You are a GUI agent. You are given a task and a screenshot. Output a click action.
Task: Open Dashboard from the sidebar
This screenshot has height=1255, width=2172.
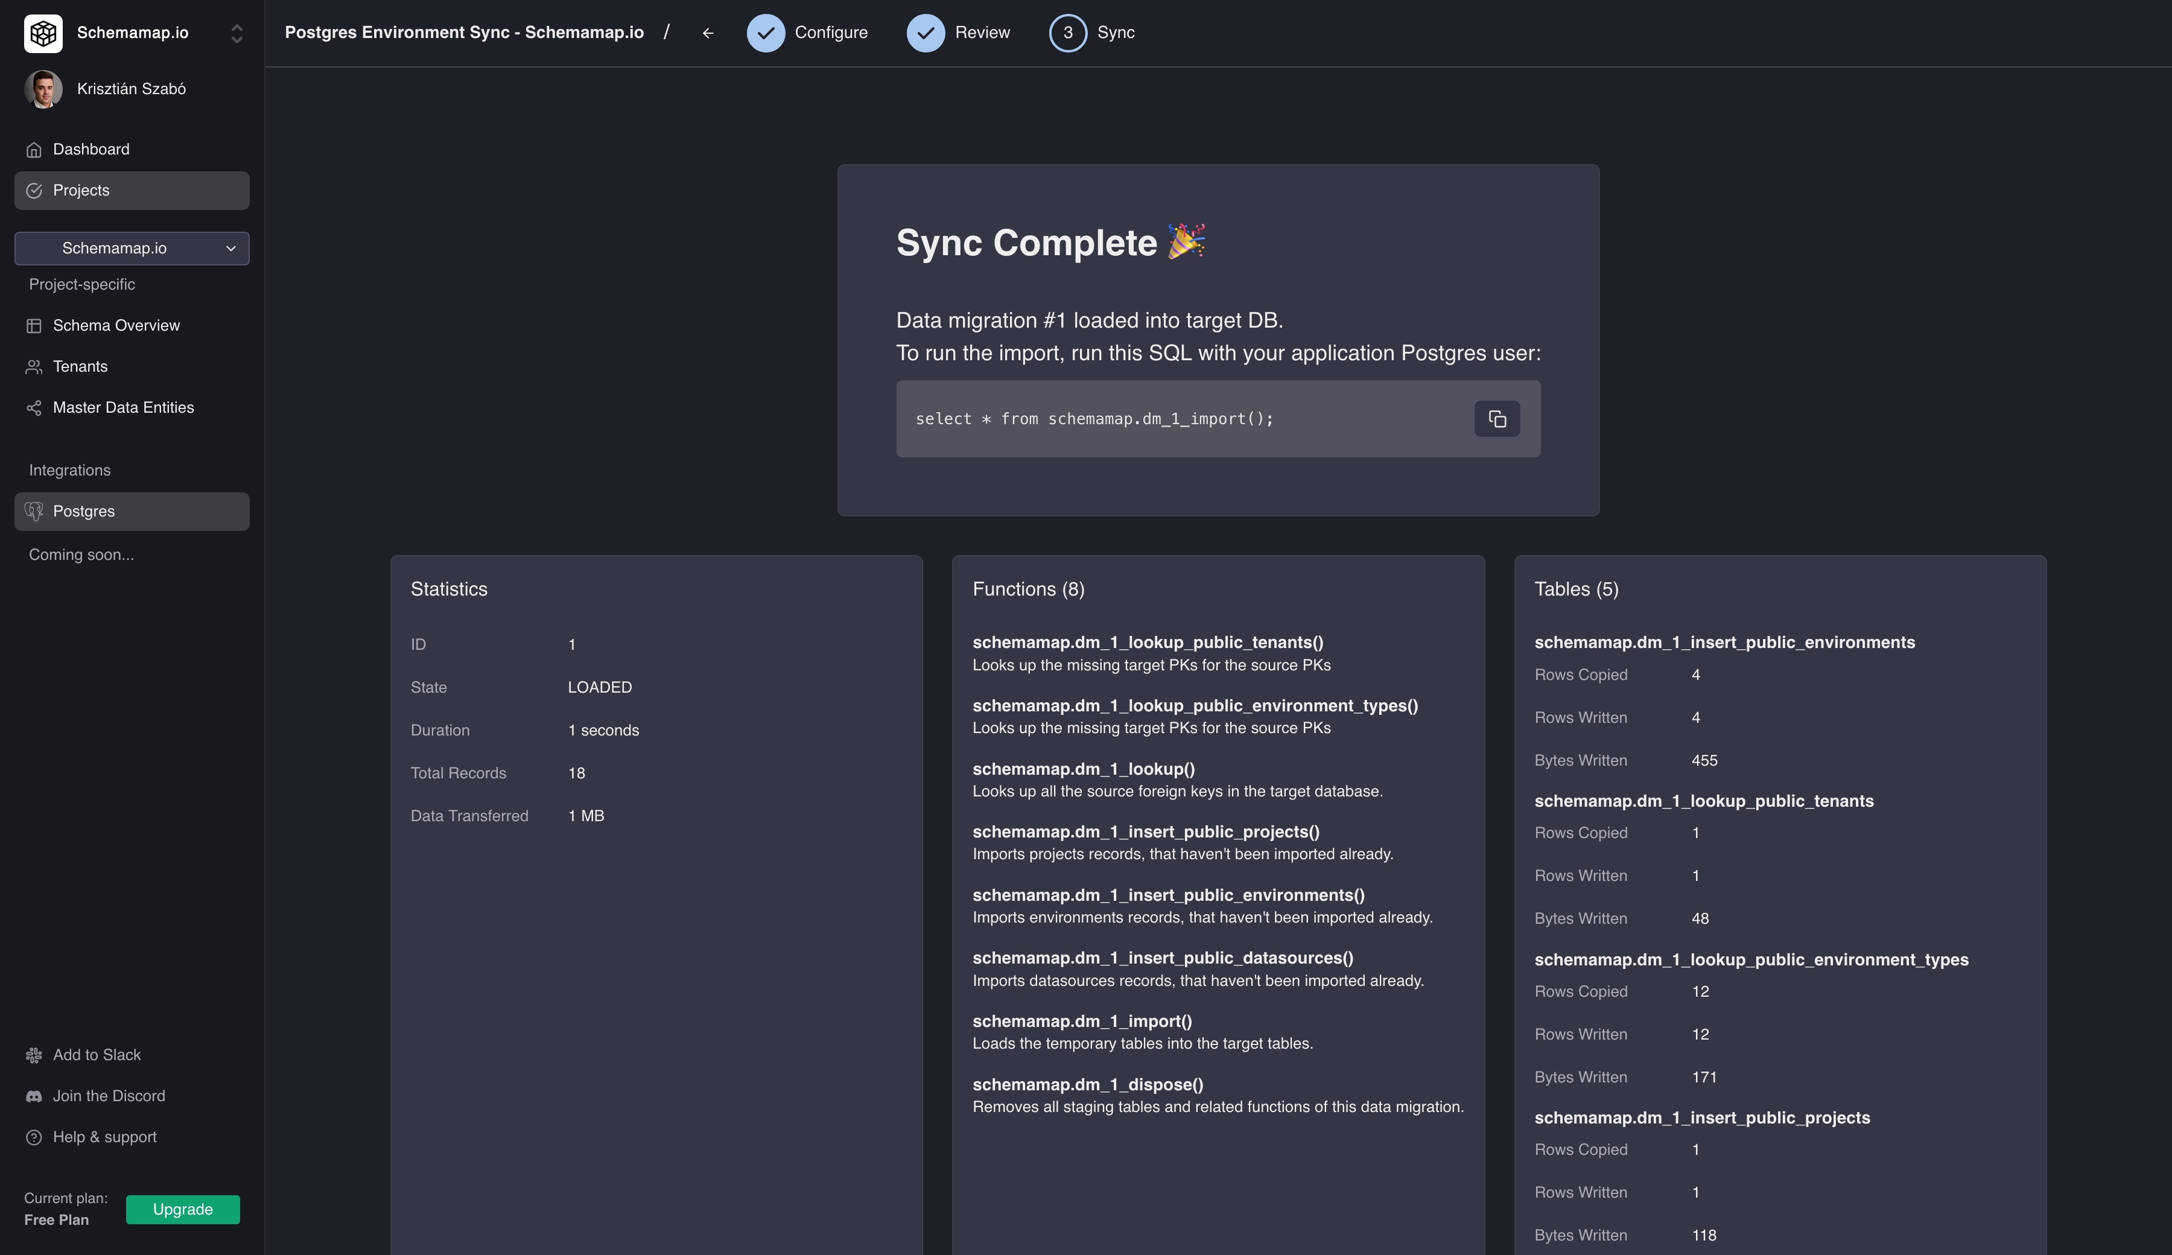point(132,150)
